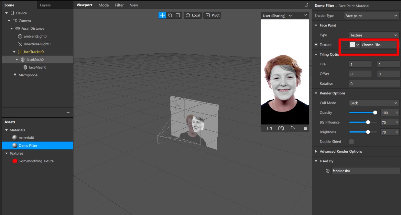Click the red SkinSmoothingTexture icon
The height and width of the screenshot is (215, 401).
15,161
